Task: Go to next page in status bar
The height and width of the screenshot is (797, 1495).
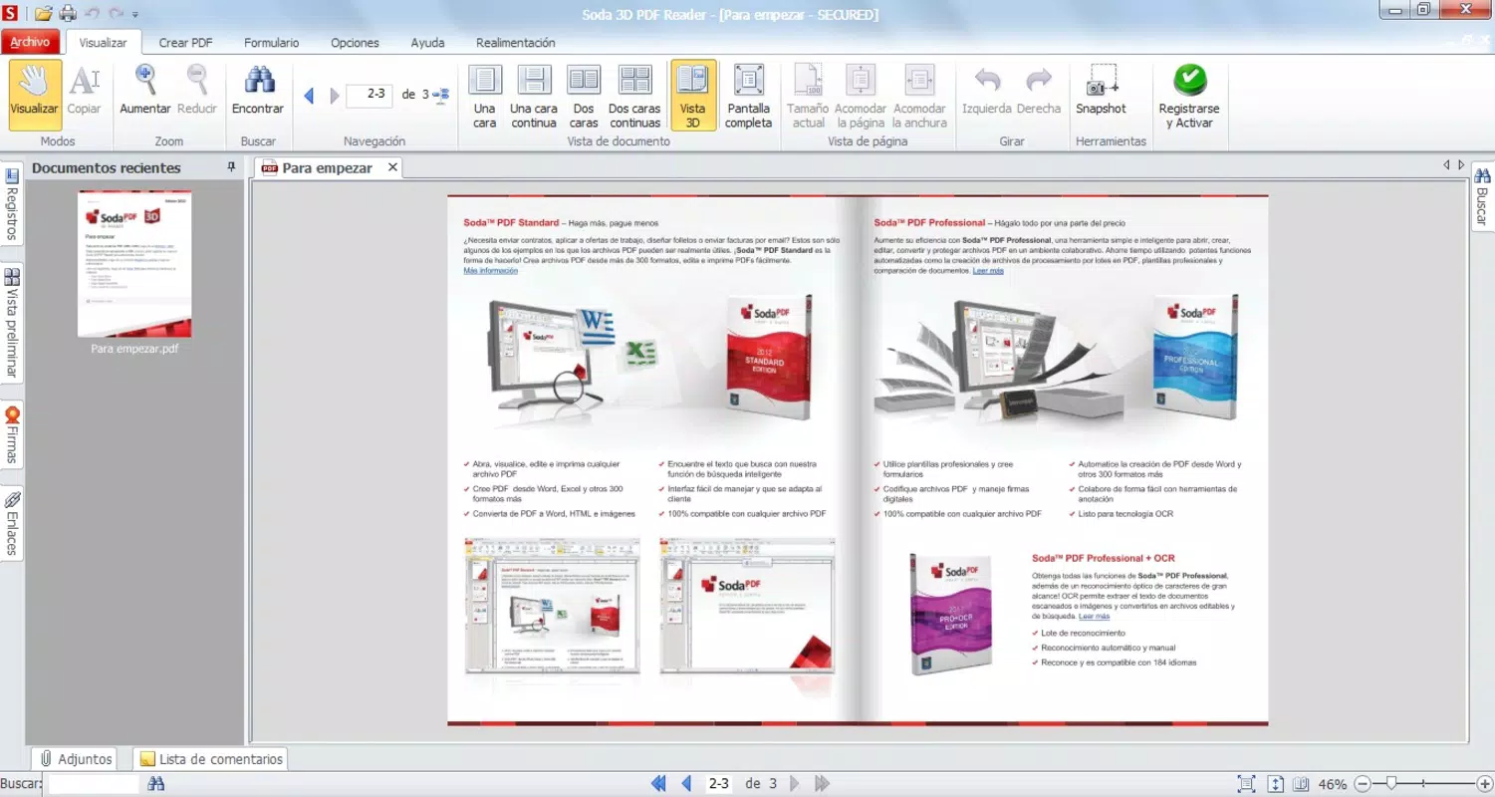Action: point(794,784)
